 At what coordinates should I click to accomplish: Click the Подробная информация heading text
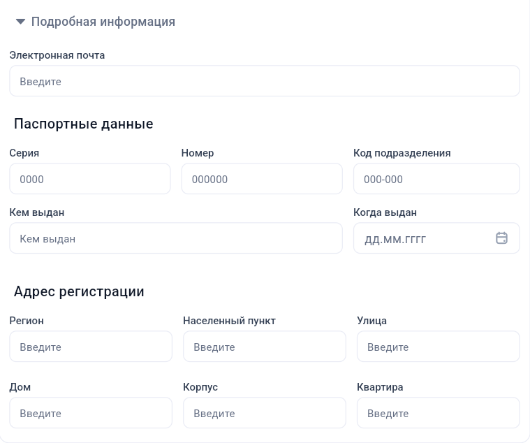(103, 22)
